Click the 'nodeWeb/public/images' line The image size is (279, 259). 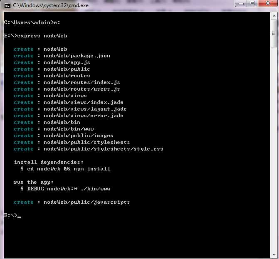[64, 136]
